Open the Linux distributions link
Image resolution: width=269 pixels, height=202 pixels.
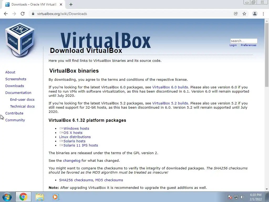coord(75,137)
